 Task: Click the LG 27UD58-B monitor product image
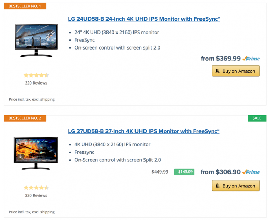point(36,153)
